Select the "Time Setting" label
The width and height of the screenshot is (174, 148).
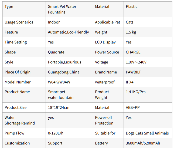click(16, 42)
